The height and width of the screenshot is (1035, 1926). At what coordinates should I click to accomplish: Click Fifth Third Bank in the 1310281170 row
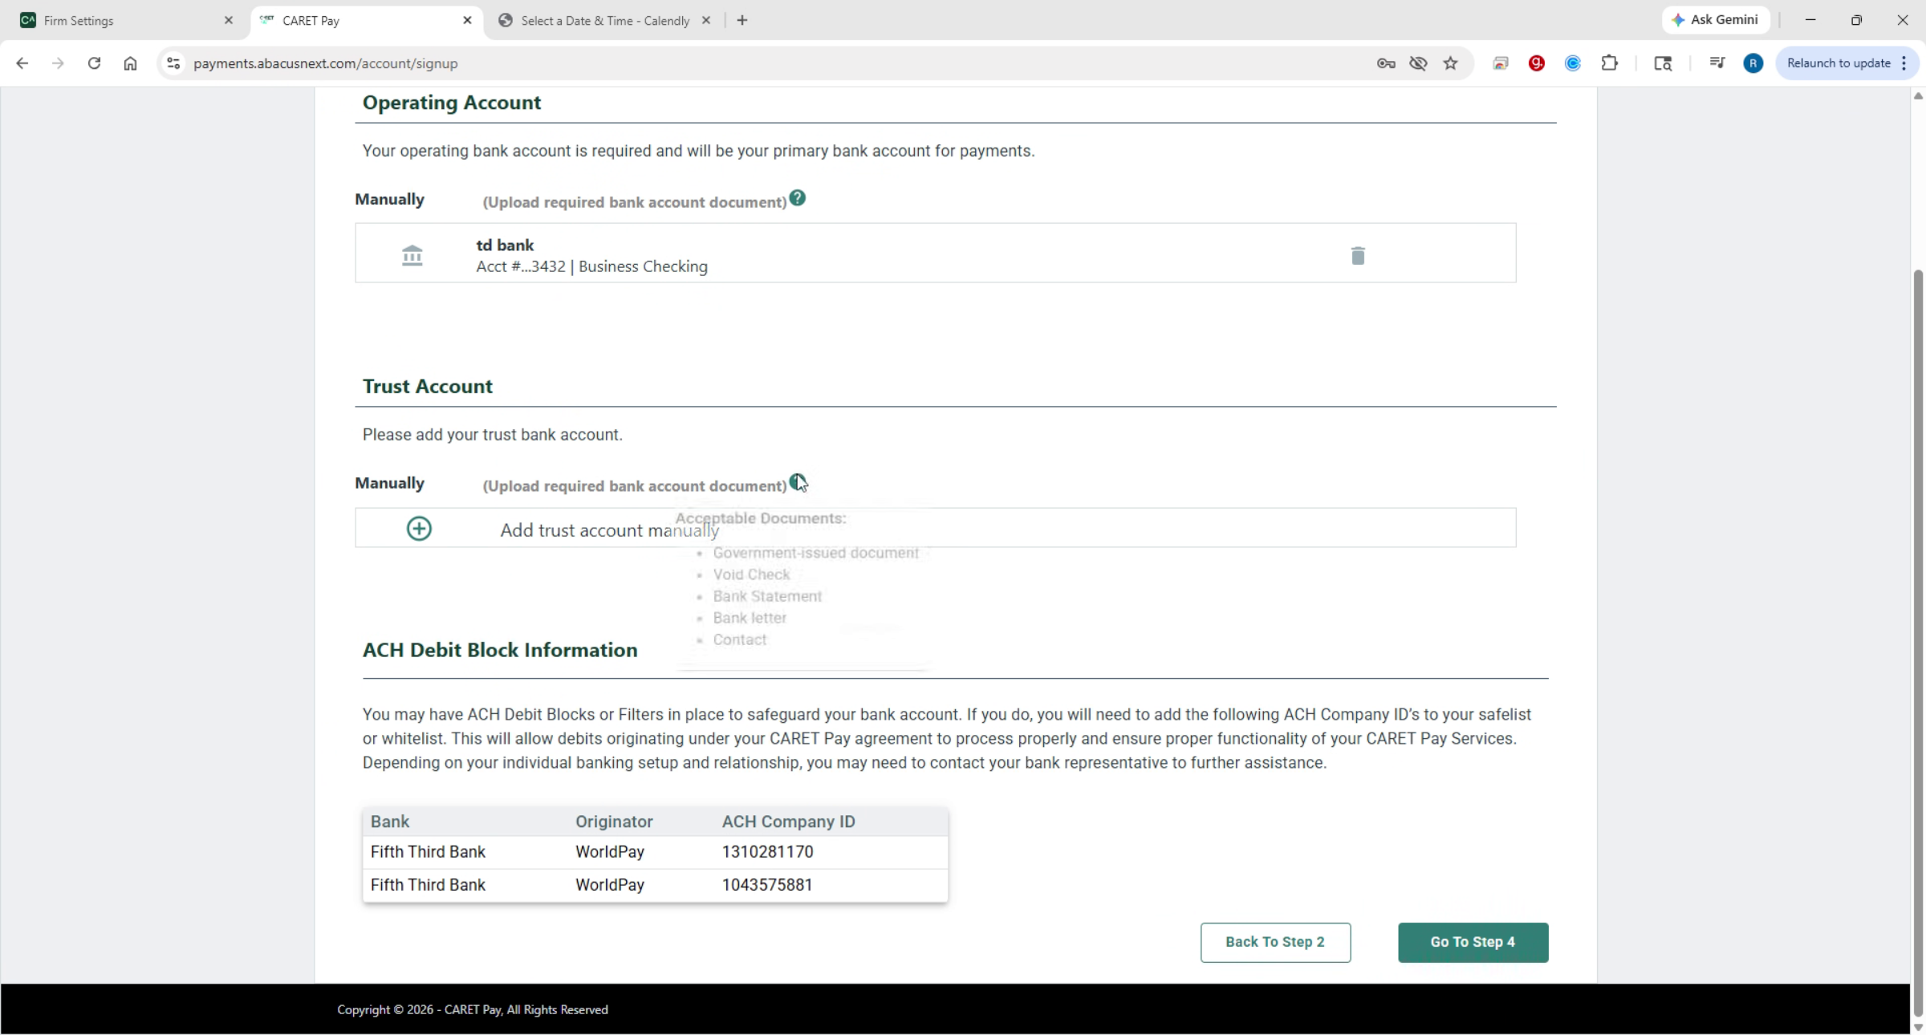tap(428, 852)
